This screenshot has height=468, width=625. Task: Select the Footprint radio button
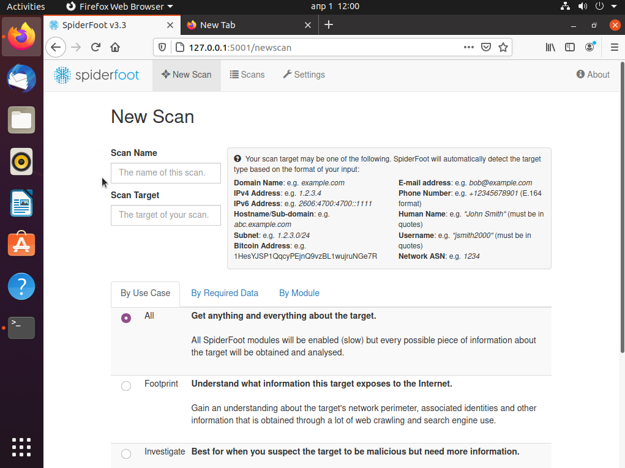click(x=126, y=386)
